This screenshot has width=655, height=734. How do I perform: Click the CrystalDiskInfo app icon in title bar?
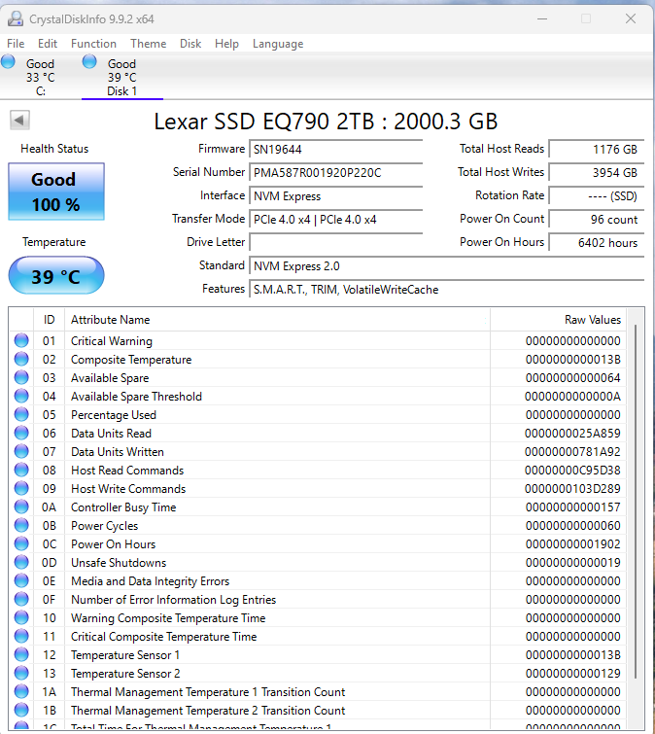(16, 19)
